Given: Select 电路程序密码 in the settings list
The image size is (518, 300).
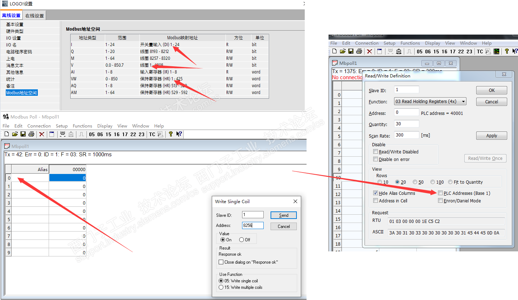Looking at the screenshot, I should pyautogui.click(x=19, y=52).
